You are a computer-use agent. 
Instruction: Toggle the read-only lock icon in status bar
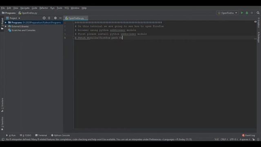(254, 139)
